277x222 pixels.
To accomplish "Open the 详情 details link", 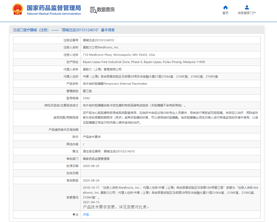I will [x=86, y=215].
